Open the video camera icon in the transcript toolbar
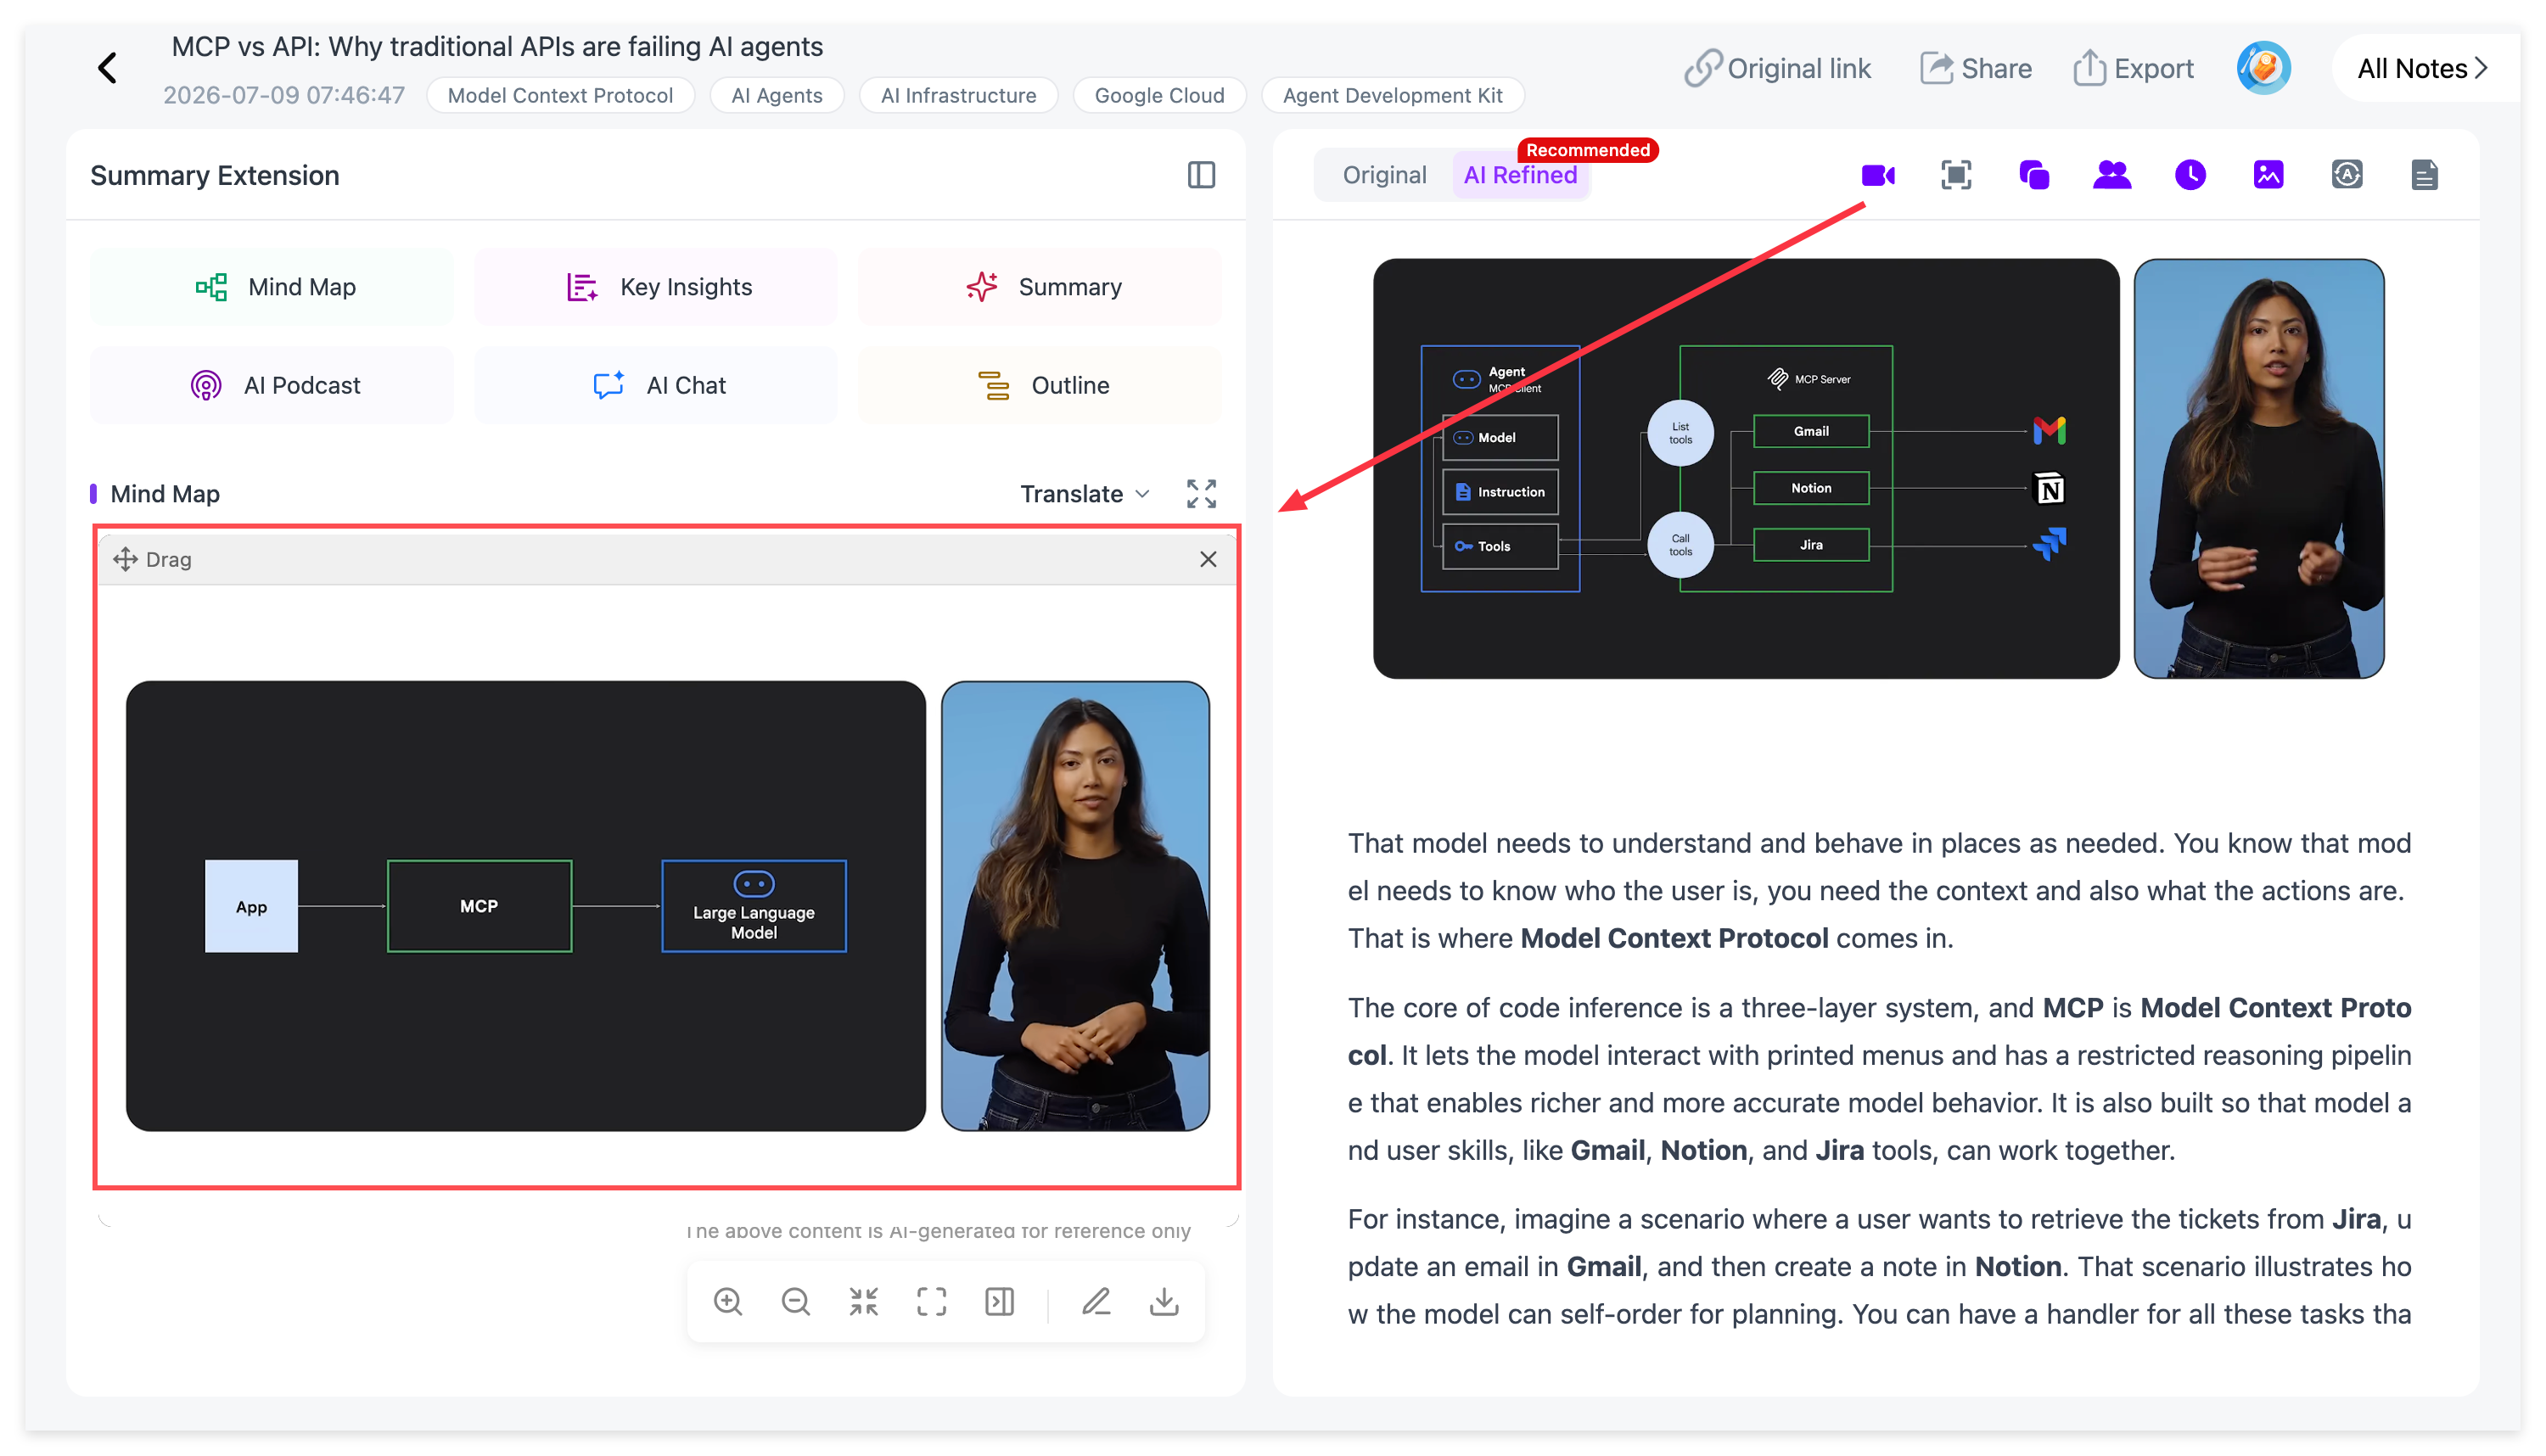The height and width of the screenshot is (1456, 2546). click(1878, 175)
